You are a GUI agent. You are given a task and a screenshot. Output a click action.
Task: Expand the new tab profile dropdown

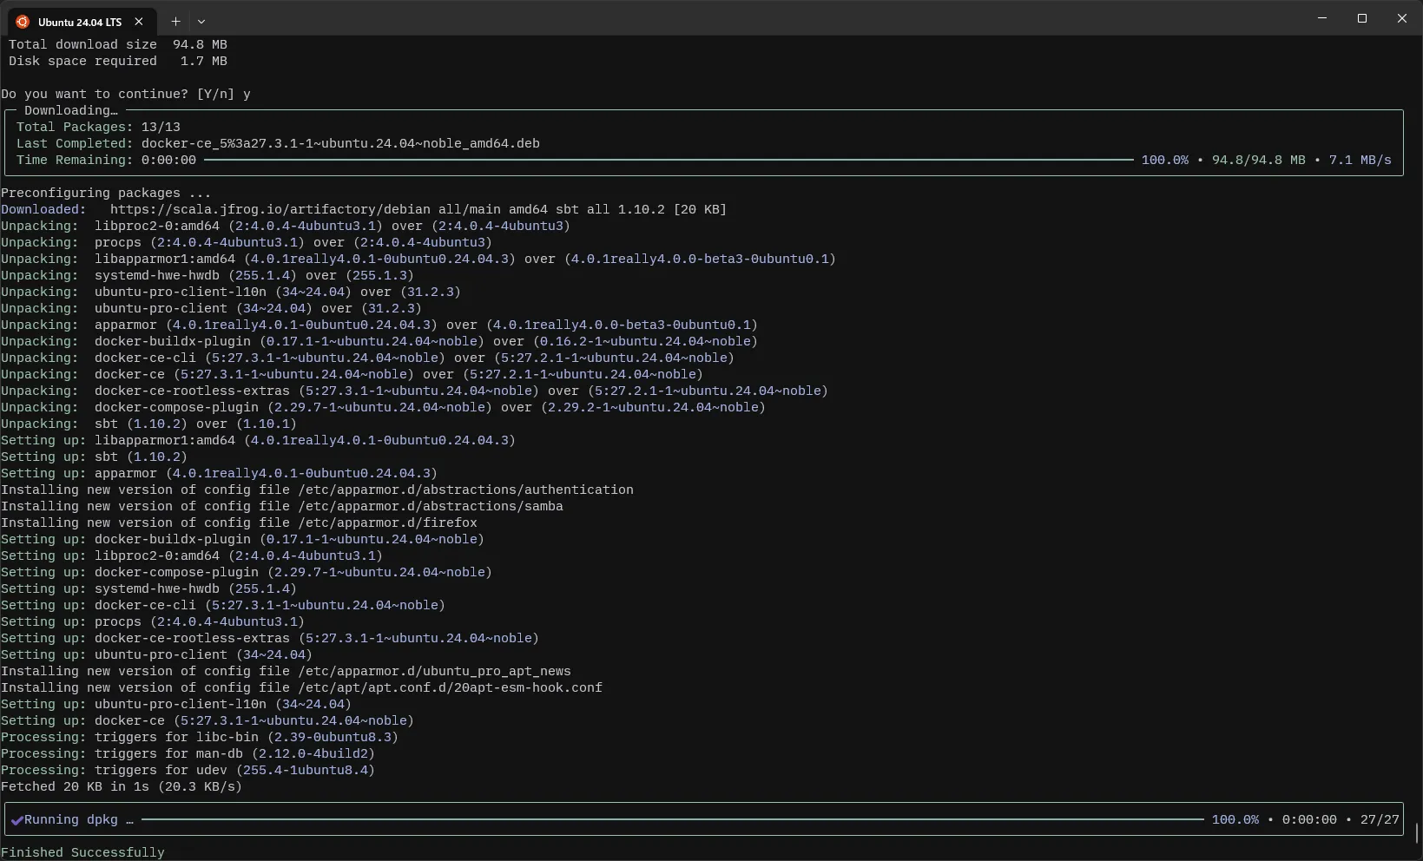[x=201, y=22]
